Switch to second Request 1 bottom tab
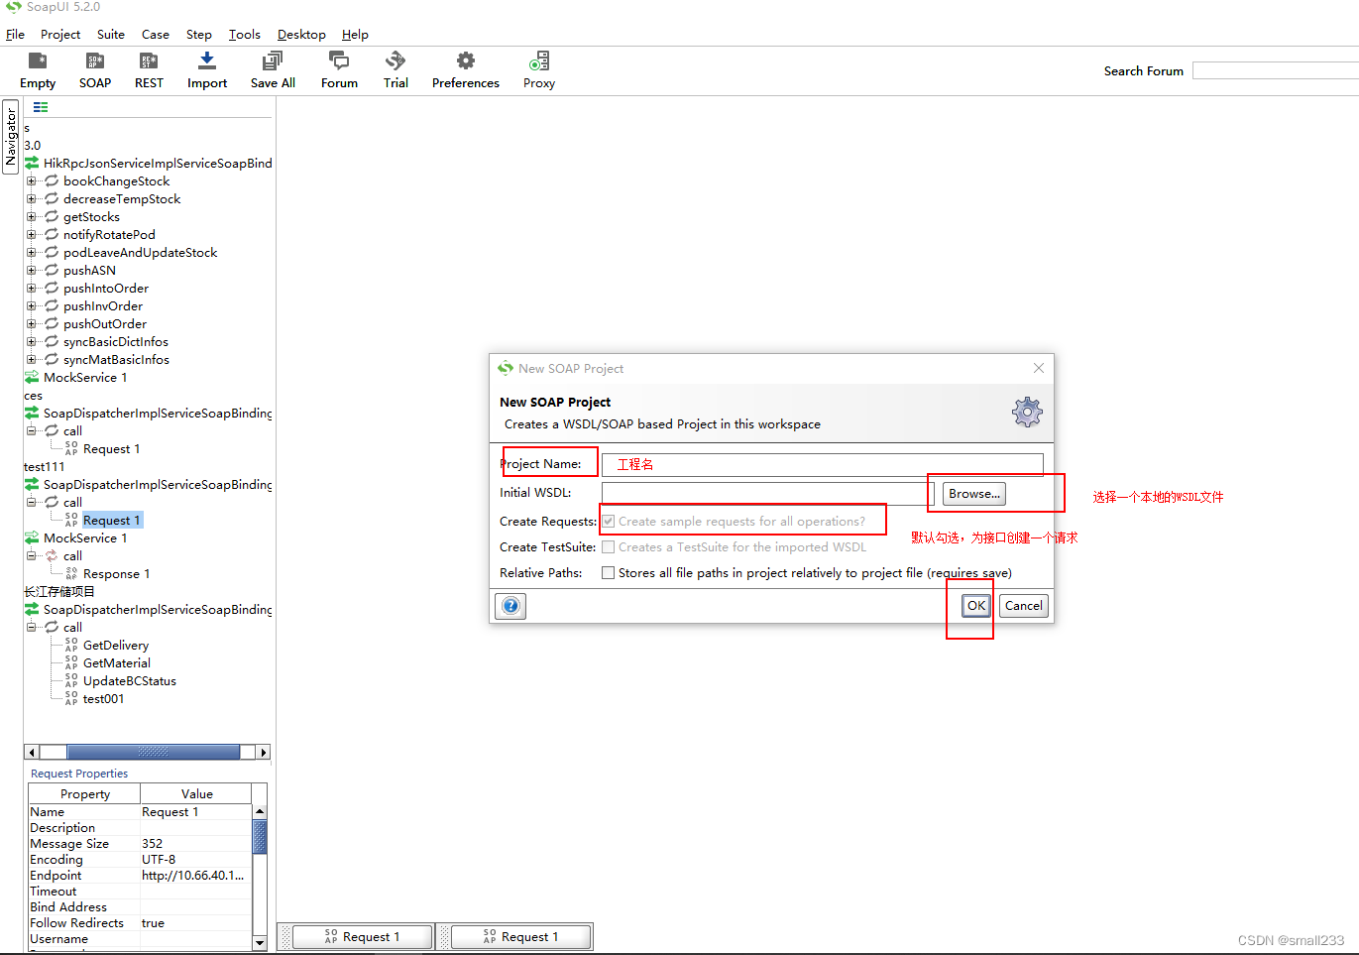Image resolution: width=1359 pixels, height=955 pixels. [520, 936]
